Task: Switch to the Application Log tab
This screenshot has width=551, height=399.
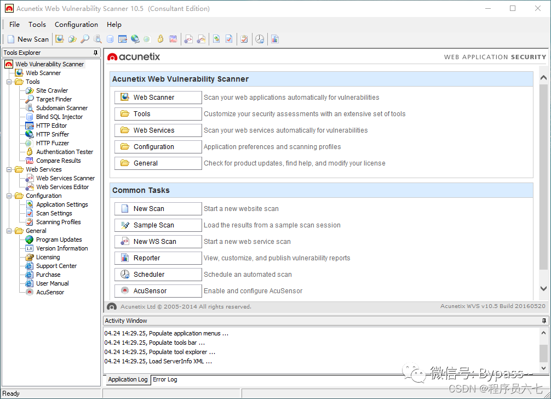Action: pyautogui.click(x=128, y=379)
